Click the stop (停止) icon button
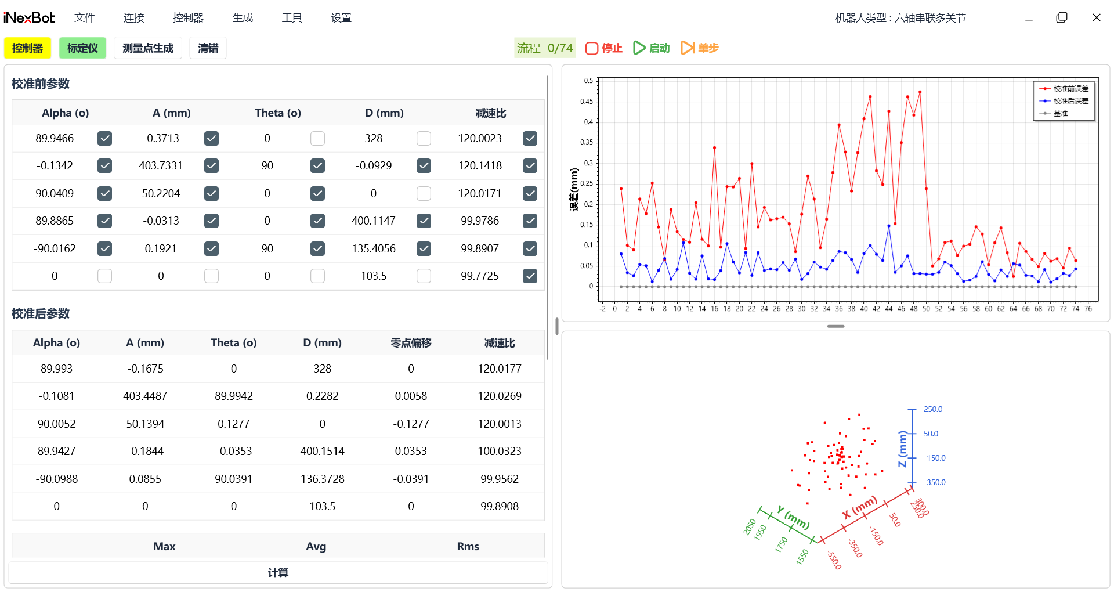 [x=591, y=48]
